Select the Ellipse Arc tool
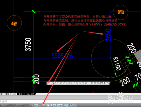The image size is (141, 107). pyautogui.click(x=80, y=83)
